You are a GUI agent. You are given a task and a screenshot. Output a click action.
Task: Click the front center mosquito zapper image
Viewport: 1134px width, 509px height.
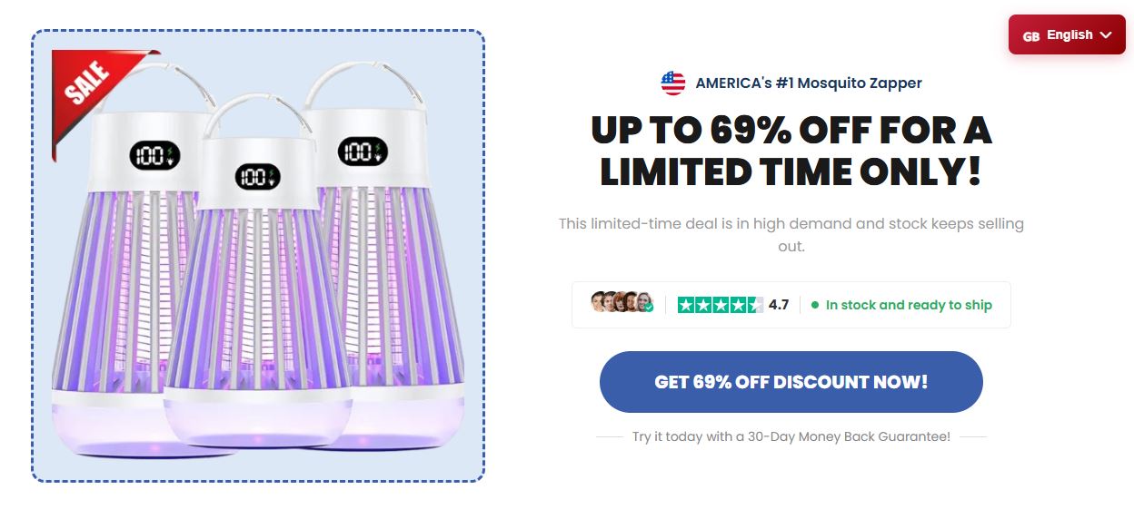pos(259,299)
